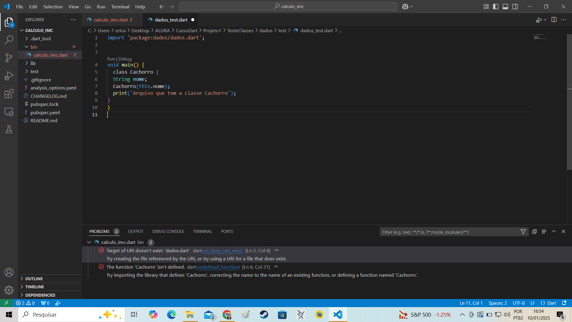
Task: Click the Run/Debug play icon in editor toolbar
Action: point(539,20)
